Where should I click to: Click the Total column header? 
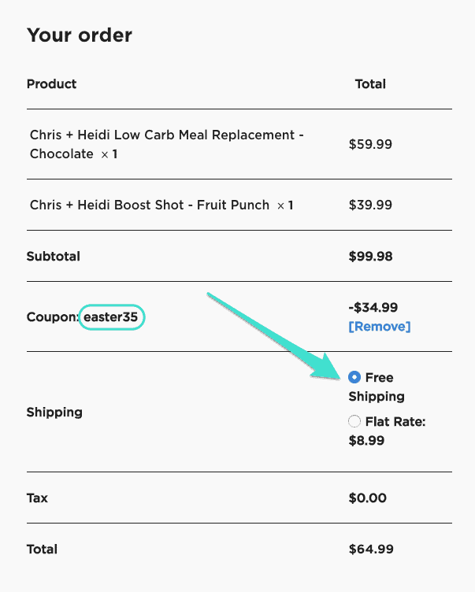370,84
